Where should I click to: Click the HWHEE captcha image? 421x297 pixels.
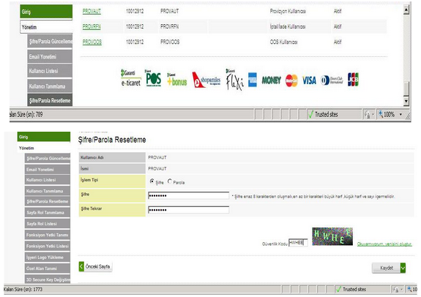[x=332, y=236]
